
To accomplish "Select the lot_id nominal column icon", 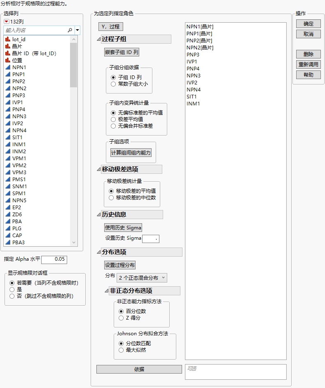I will pos(8,39).
